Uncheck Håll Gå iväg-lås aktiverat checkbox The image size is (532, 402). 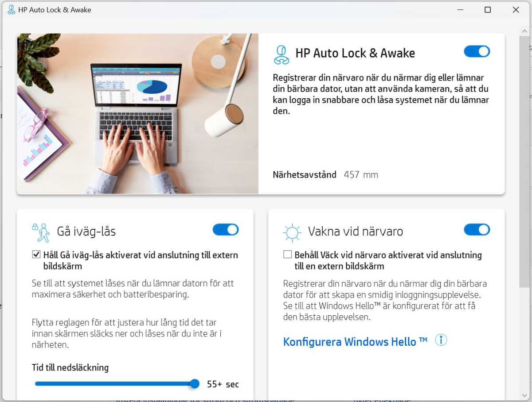pyautogui.click(x=36, y=255)
